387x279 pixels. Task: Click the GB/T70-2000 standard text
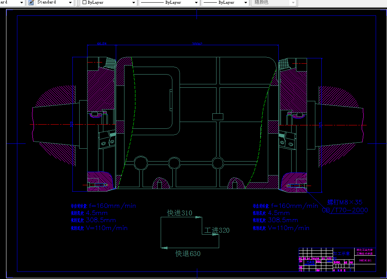tap(345, 210)
